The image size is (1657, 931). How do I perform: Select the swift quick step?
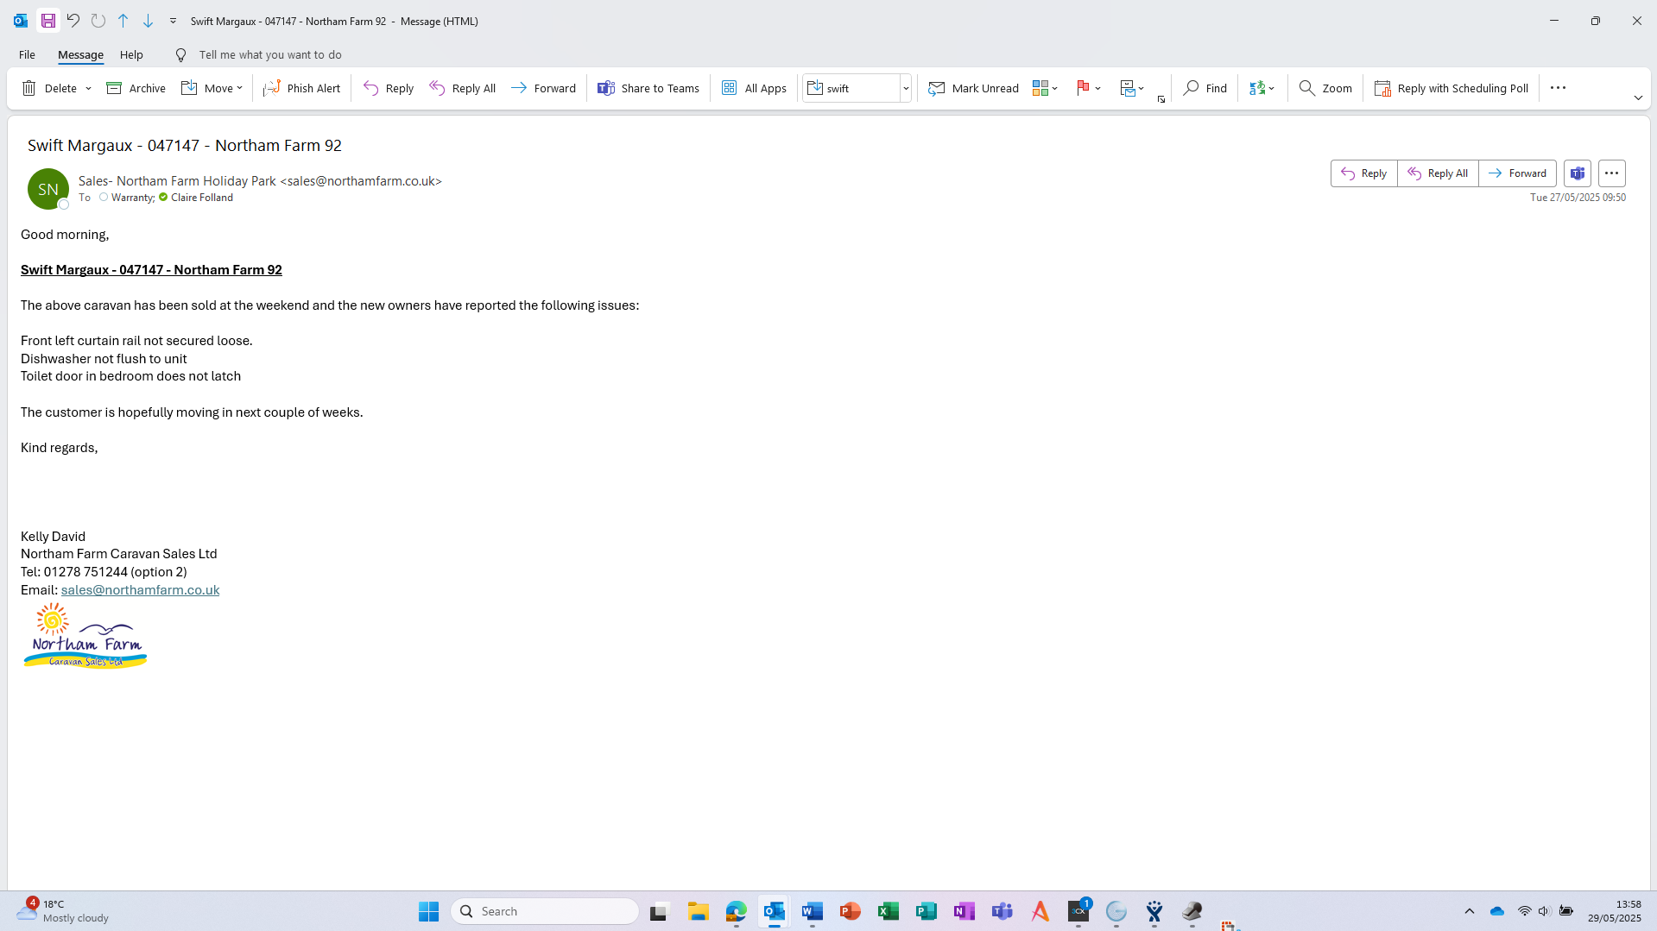tap(851, 88)
